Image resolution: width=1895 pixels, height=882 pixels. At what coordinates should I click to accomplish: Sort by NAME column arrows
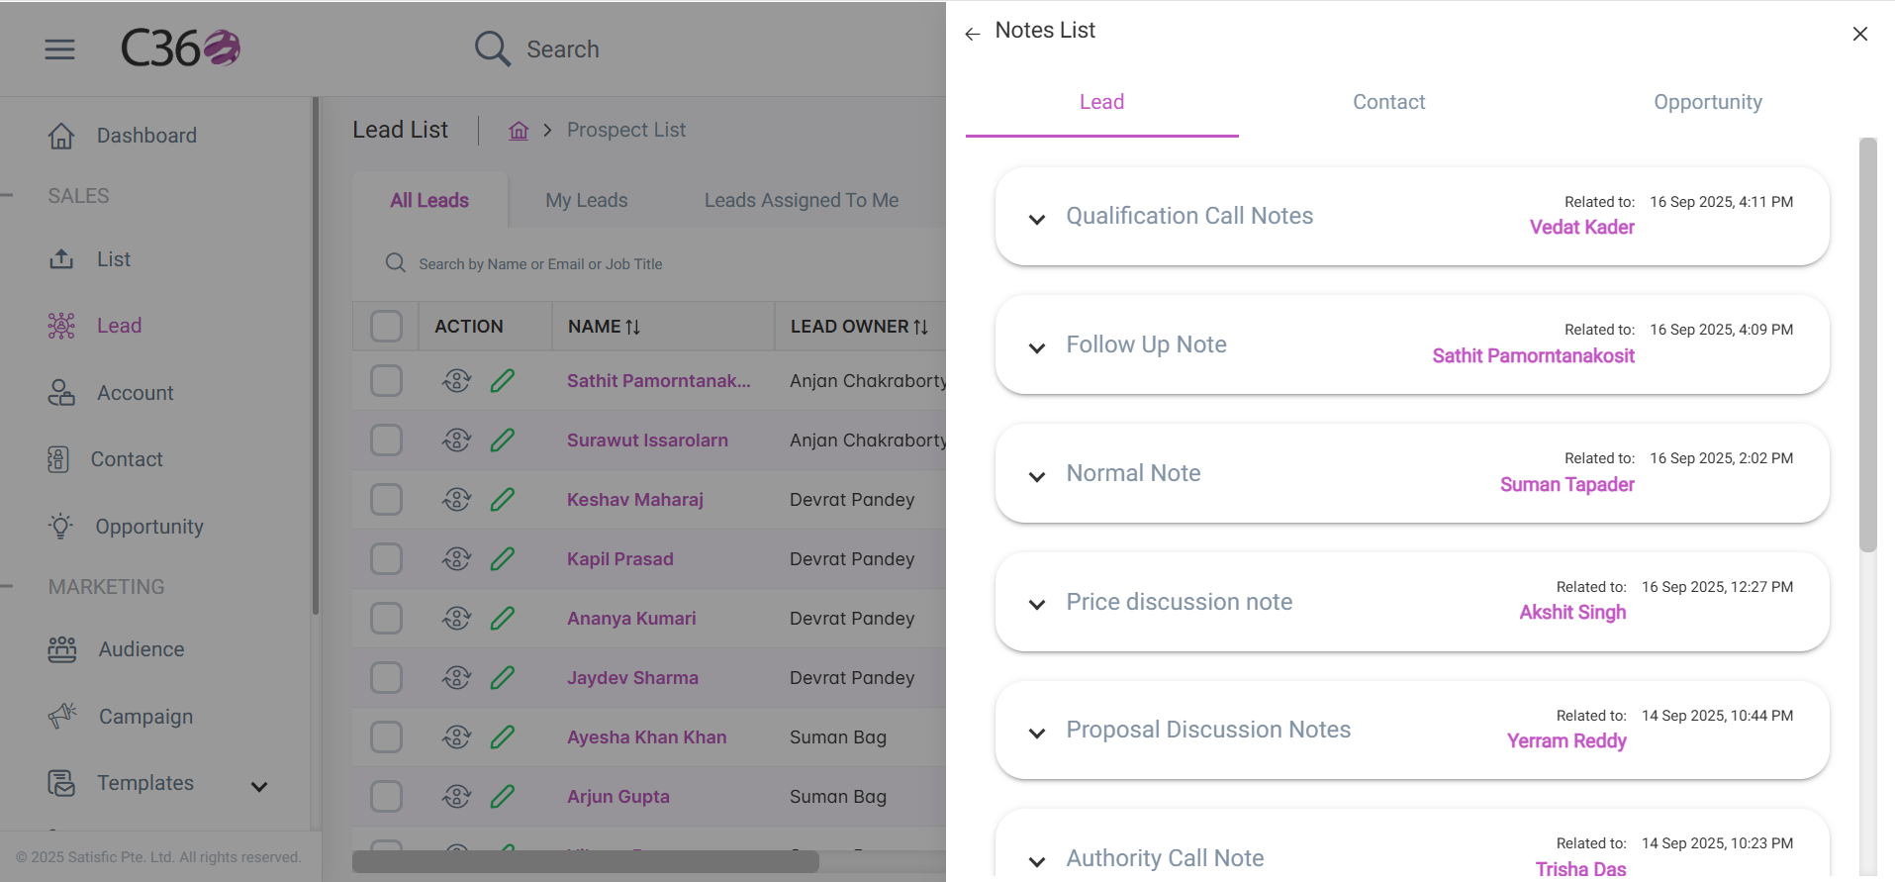click(x=633, y=327)
